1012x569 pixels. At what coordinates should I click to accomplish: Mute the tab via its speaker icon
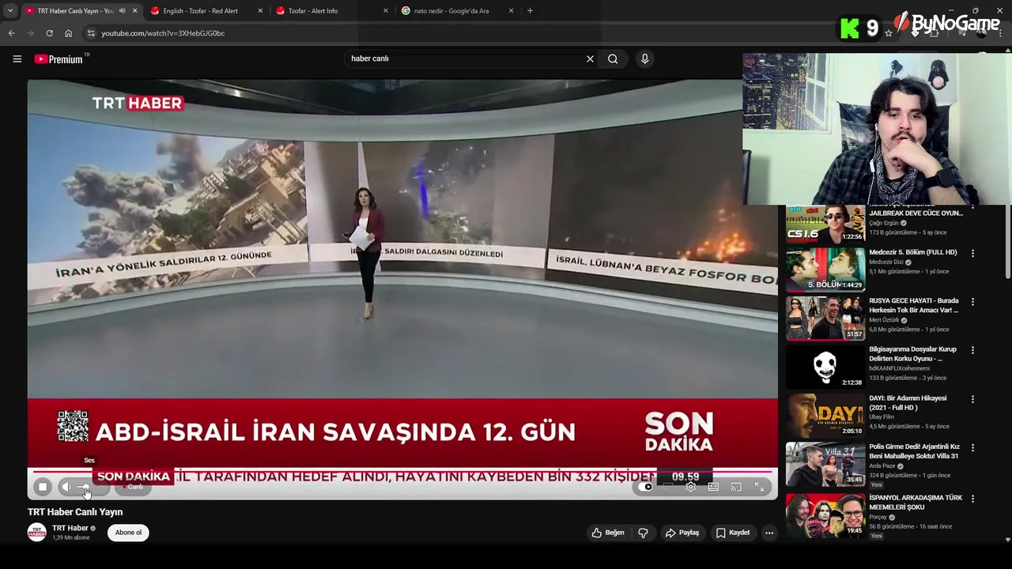122,11
